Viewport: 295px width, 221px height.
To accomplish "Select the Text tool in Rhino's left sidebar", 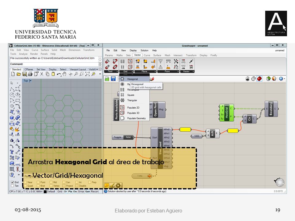I will 12,152.
